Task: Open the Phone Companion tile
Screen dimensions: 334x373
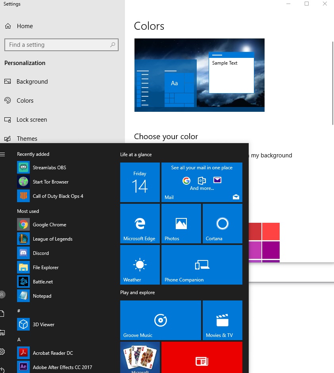Action: click(202, 265)
